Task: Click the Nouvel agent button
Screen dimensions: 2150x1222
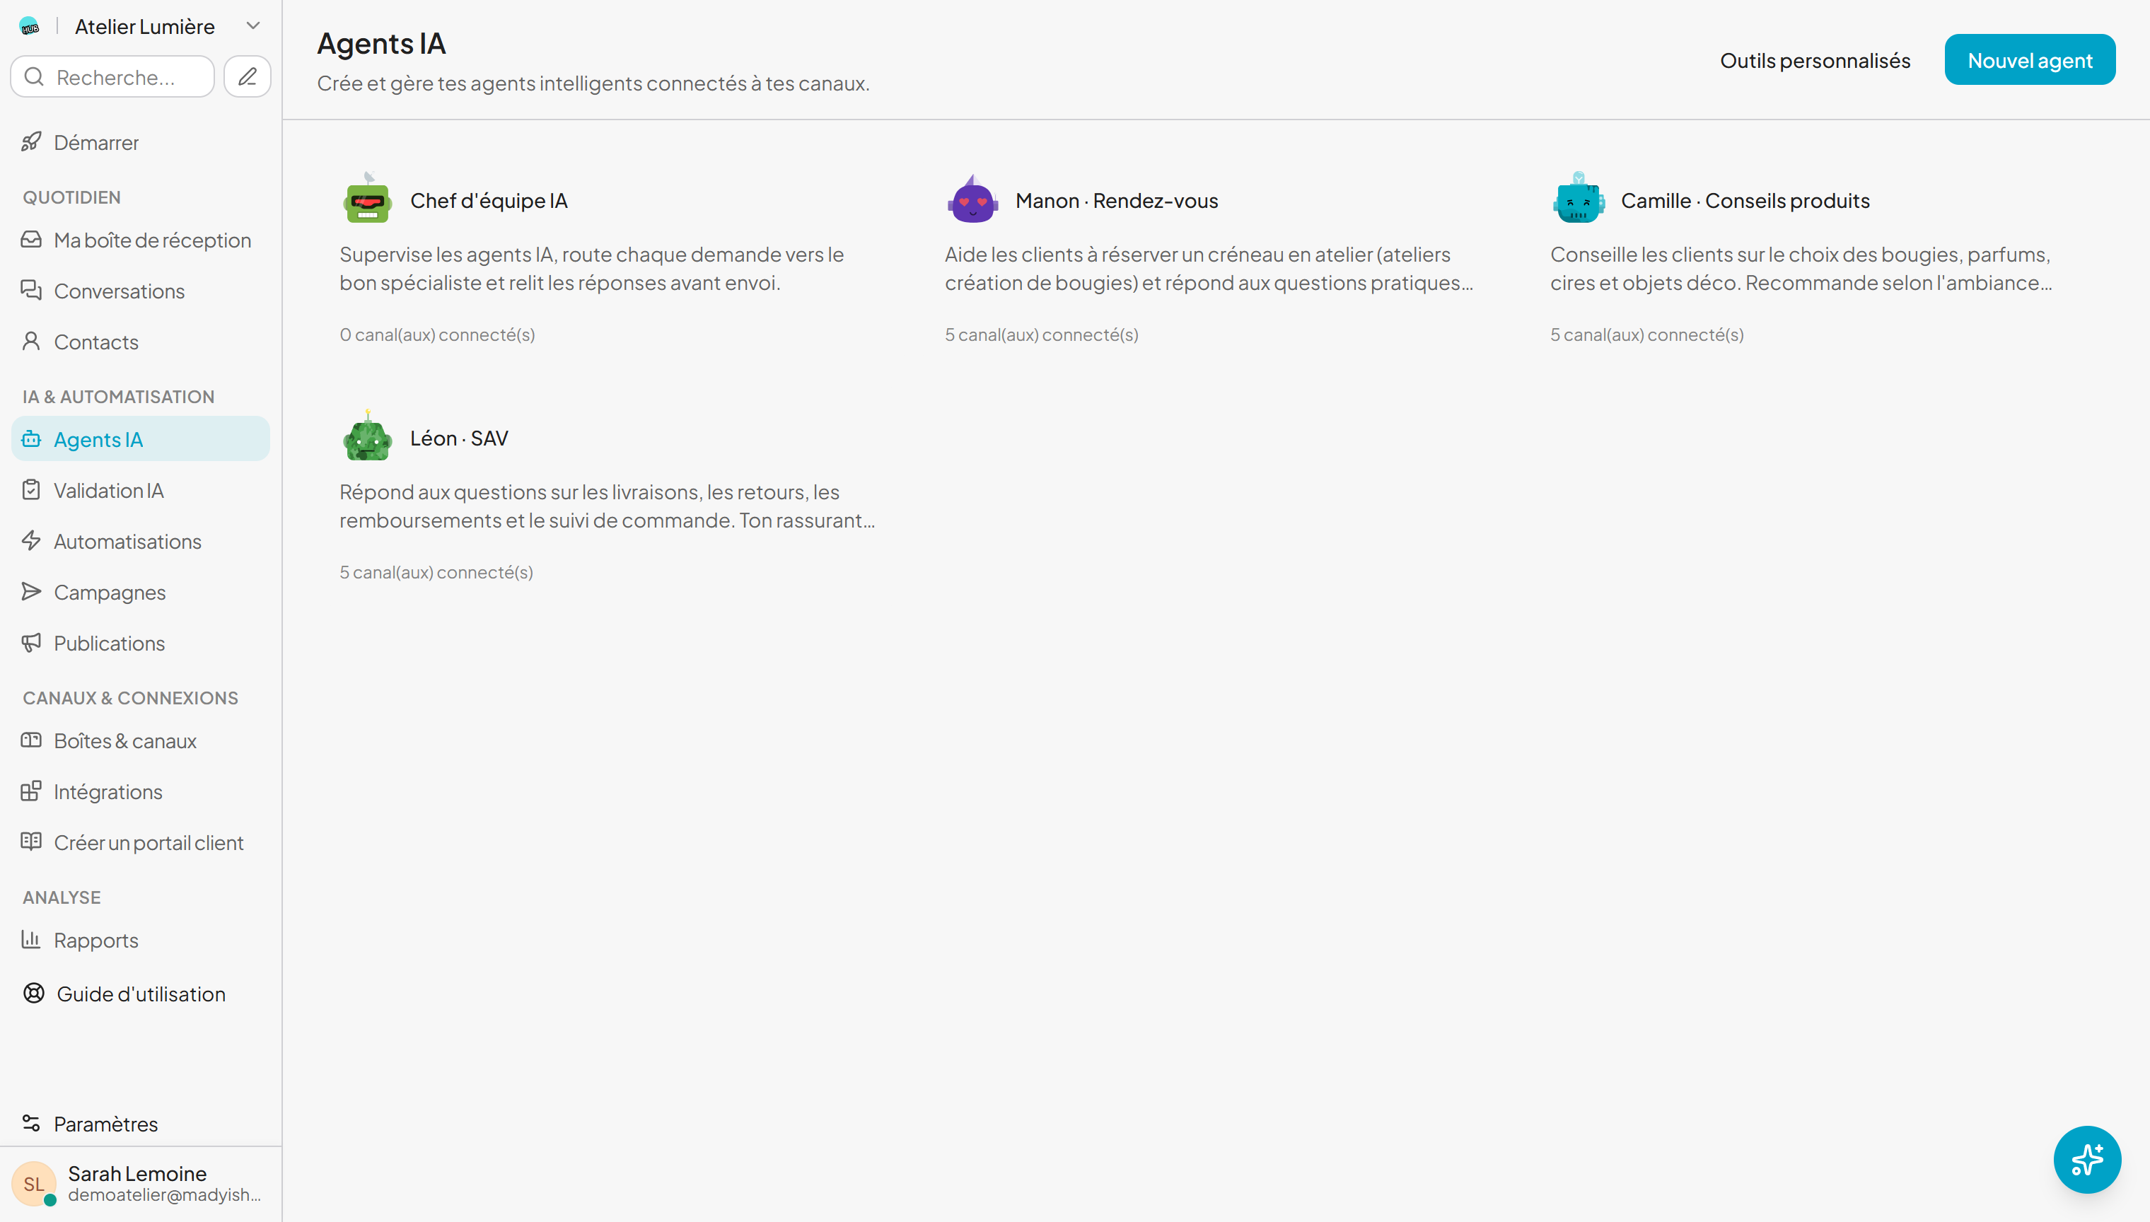Action: click(2030, 59)
